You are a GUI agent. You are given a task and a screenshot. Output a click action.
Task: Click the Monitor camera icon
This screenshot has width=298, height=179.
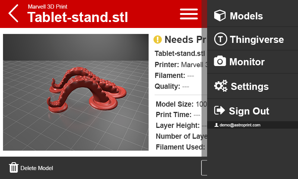[220, 61]
